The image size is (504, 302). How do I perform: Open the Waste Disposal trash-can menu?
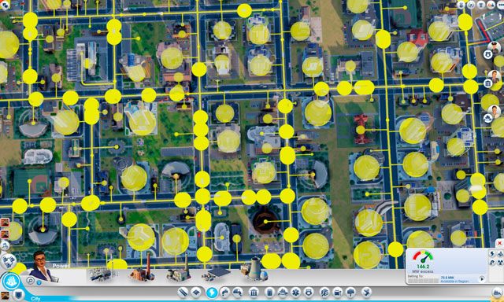click(x=269, y=292)
